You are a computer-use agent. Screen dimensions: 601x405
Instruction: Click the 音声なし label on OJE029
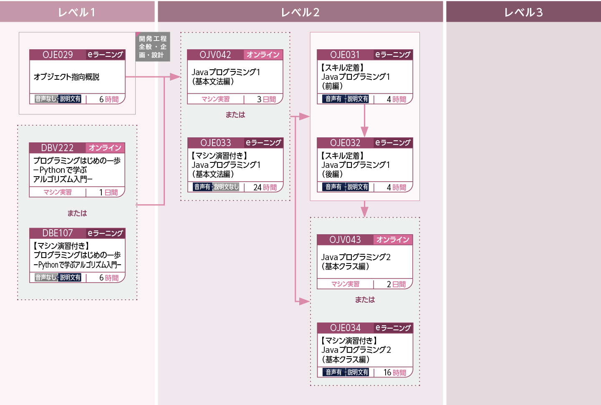pyautogui.click(x=45, y=99)
